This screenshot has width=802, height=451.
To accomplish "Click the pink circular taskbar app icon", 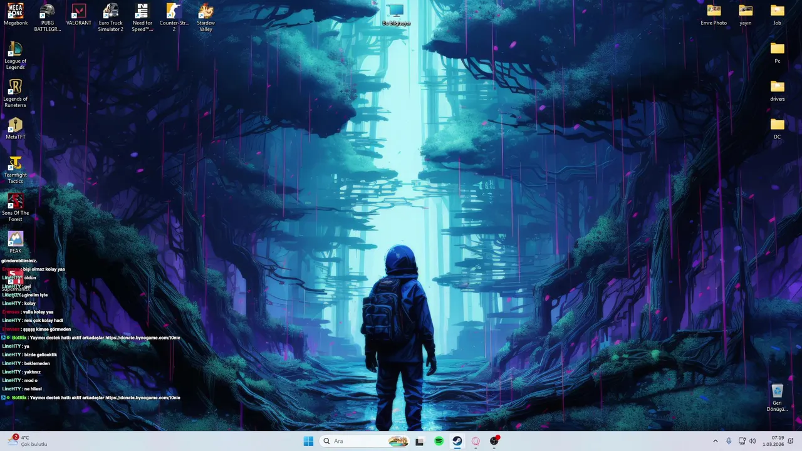I will tap(476, 441).
